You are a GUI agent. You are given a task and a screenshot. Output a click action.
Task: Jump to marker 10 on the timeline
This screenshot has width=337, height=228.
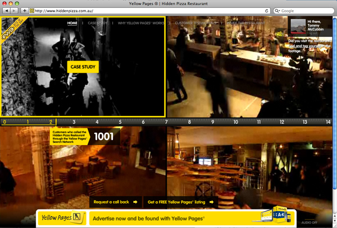[236, 122]
